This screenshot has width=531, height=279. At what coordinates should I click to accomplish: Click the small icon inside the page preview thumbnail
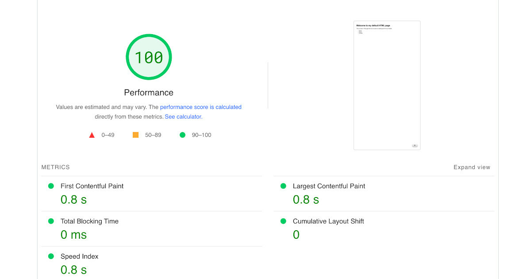pos(415,145)
